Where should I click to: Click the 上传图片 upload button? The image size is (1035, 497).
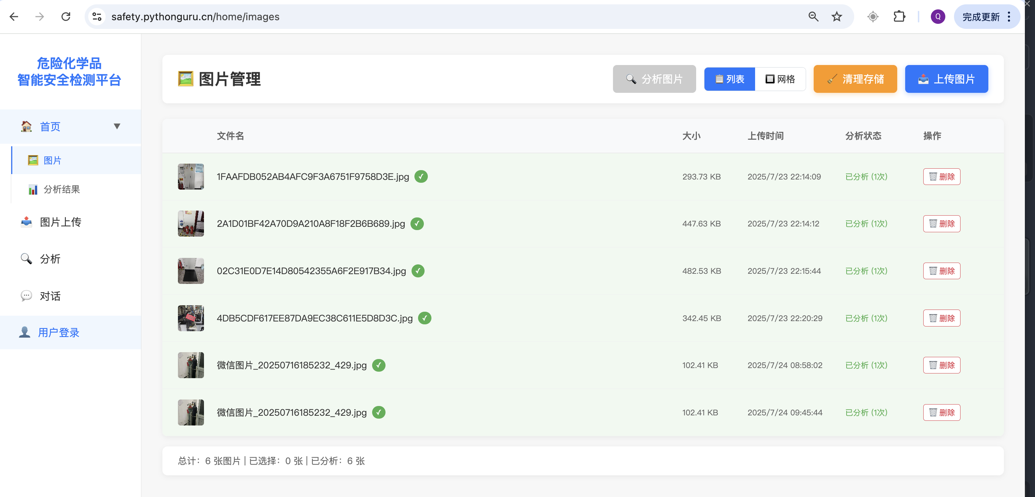(x=946, y=79)
